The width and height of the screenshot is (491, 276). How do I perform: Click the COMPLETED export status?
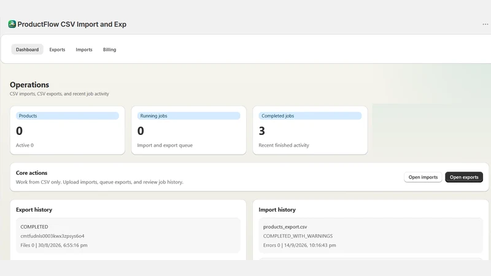(34, 227)
